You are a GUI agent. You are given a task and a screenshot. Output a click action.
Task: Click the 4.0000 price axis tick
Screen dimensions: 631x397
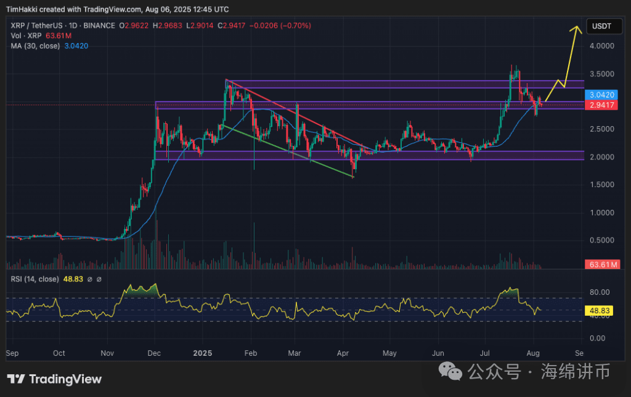[x=601, y=46]
